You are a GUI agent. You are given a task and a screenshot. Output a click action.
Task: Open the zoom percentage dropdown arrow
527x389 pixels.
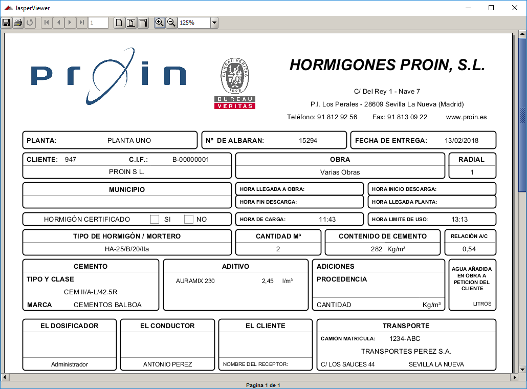214,23
